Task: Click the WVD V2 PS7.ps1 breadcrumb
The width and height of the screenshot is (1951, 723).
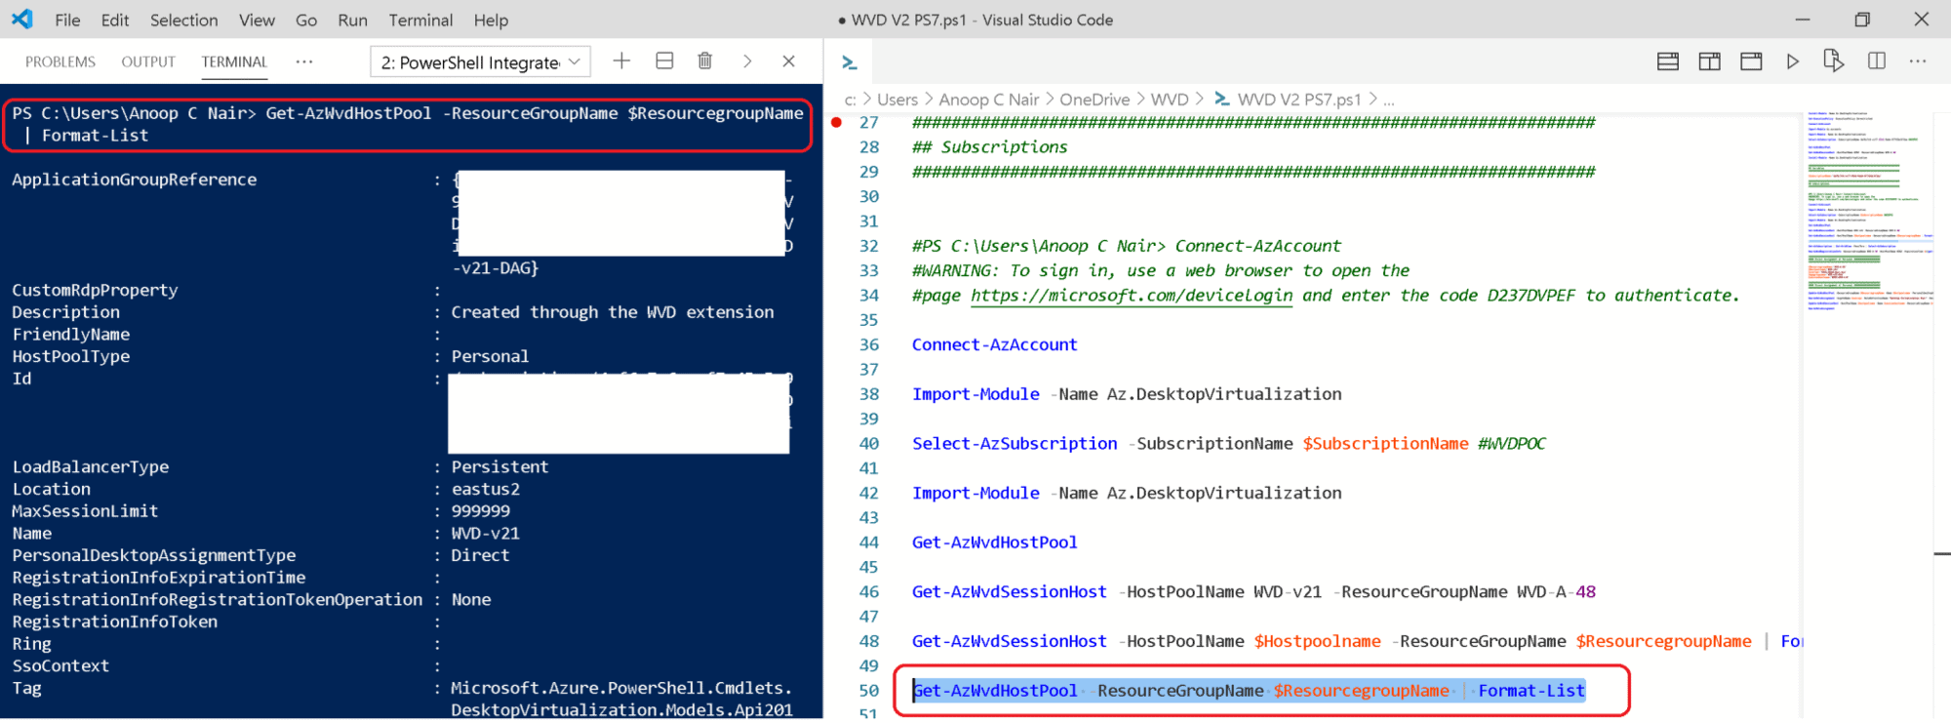Action: pyautogui.click(x=1298, y=100)
